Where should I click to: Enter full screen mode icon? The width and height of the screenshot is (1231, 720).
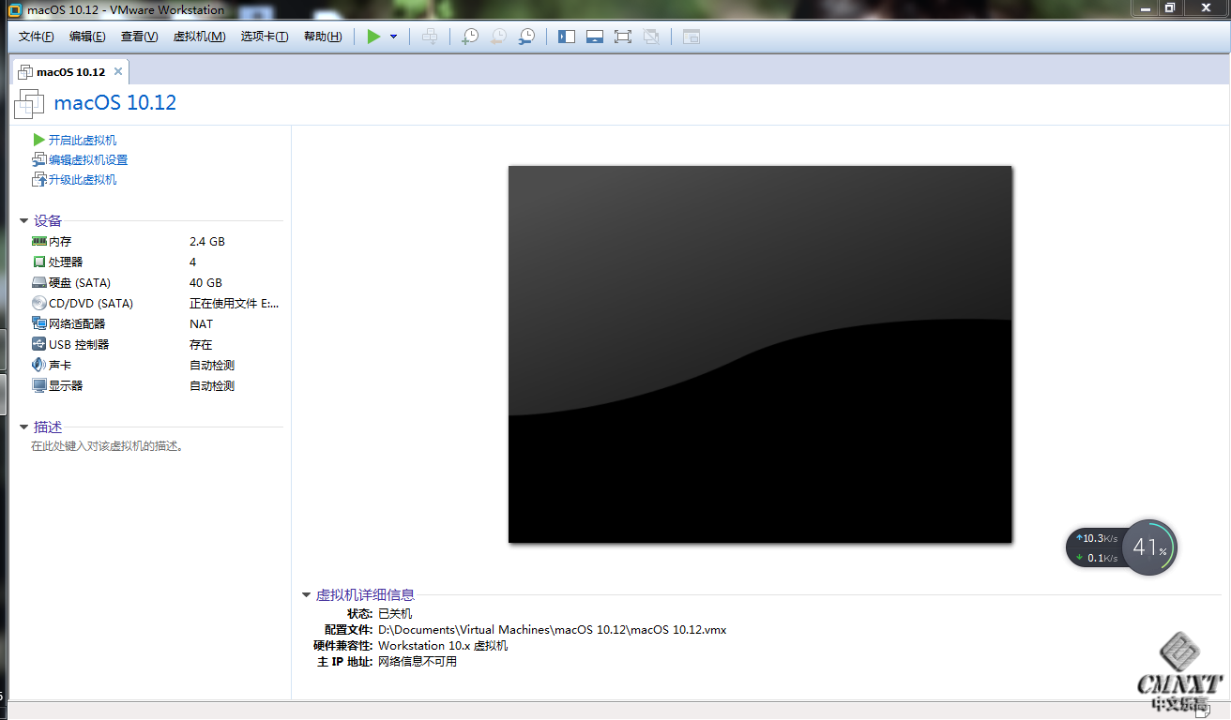coord(622,37)
